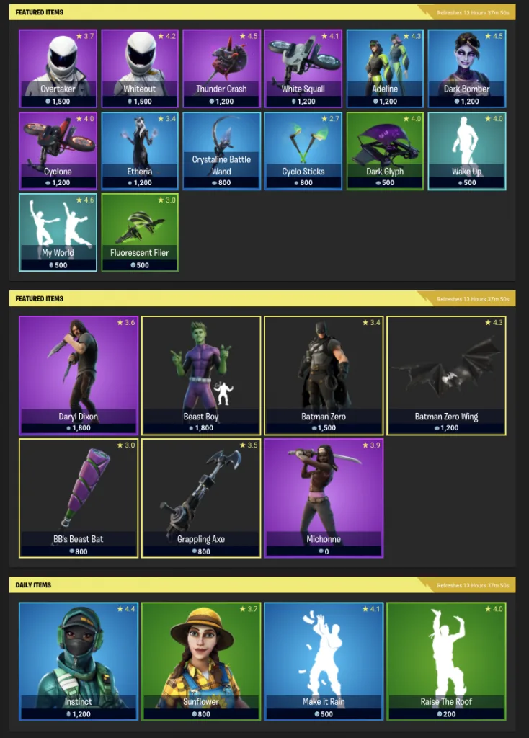Open the Sunflower outfit tile

201,662
